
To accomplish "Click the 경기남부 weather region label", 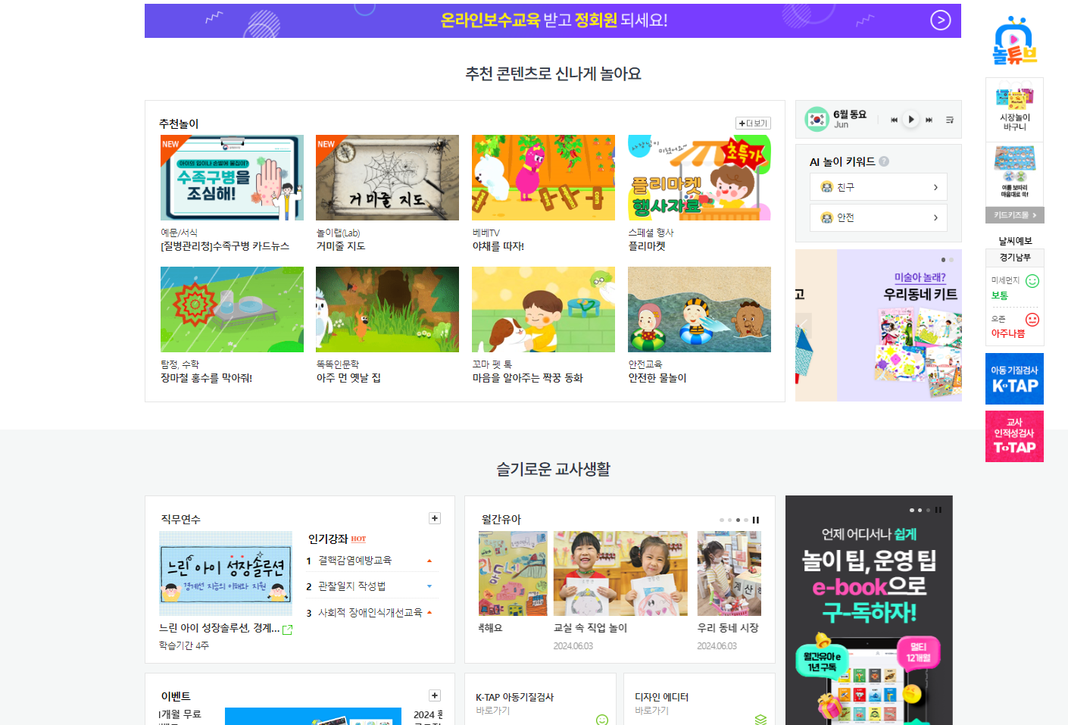I will point(1014,258).
